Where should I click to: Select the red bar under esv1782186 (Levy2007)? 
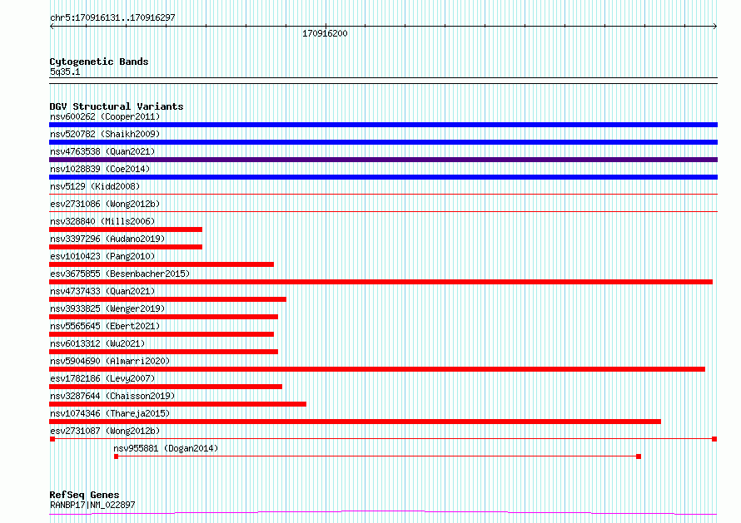tap(166, 387)
